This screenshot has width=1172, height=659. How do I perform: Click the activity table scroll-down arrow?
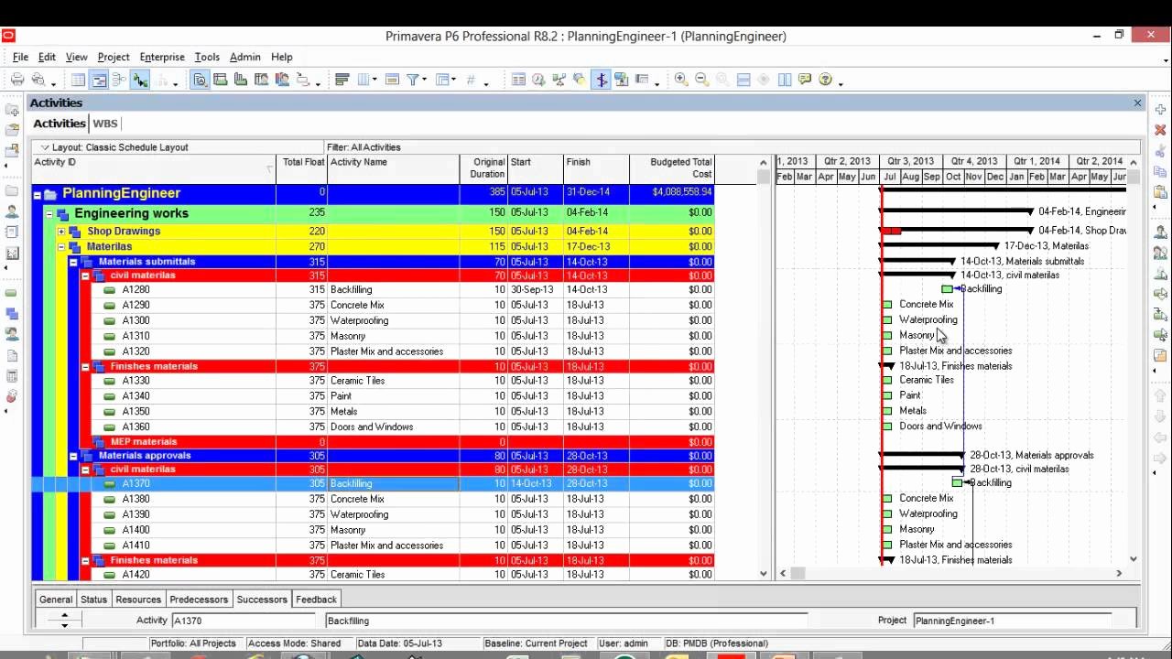tap(763, 574)
